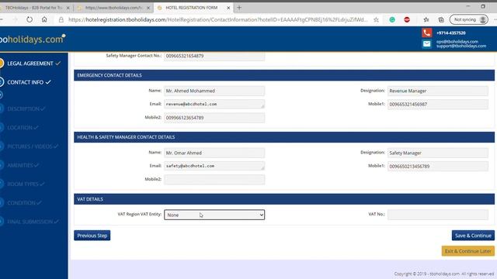Click the VAT No. input field
This screenshot has height=279, width=497.
click(x=438, y=215)
